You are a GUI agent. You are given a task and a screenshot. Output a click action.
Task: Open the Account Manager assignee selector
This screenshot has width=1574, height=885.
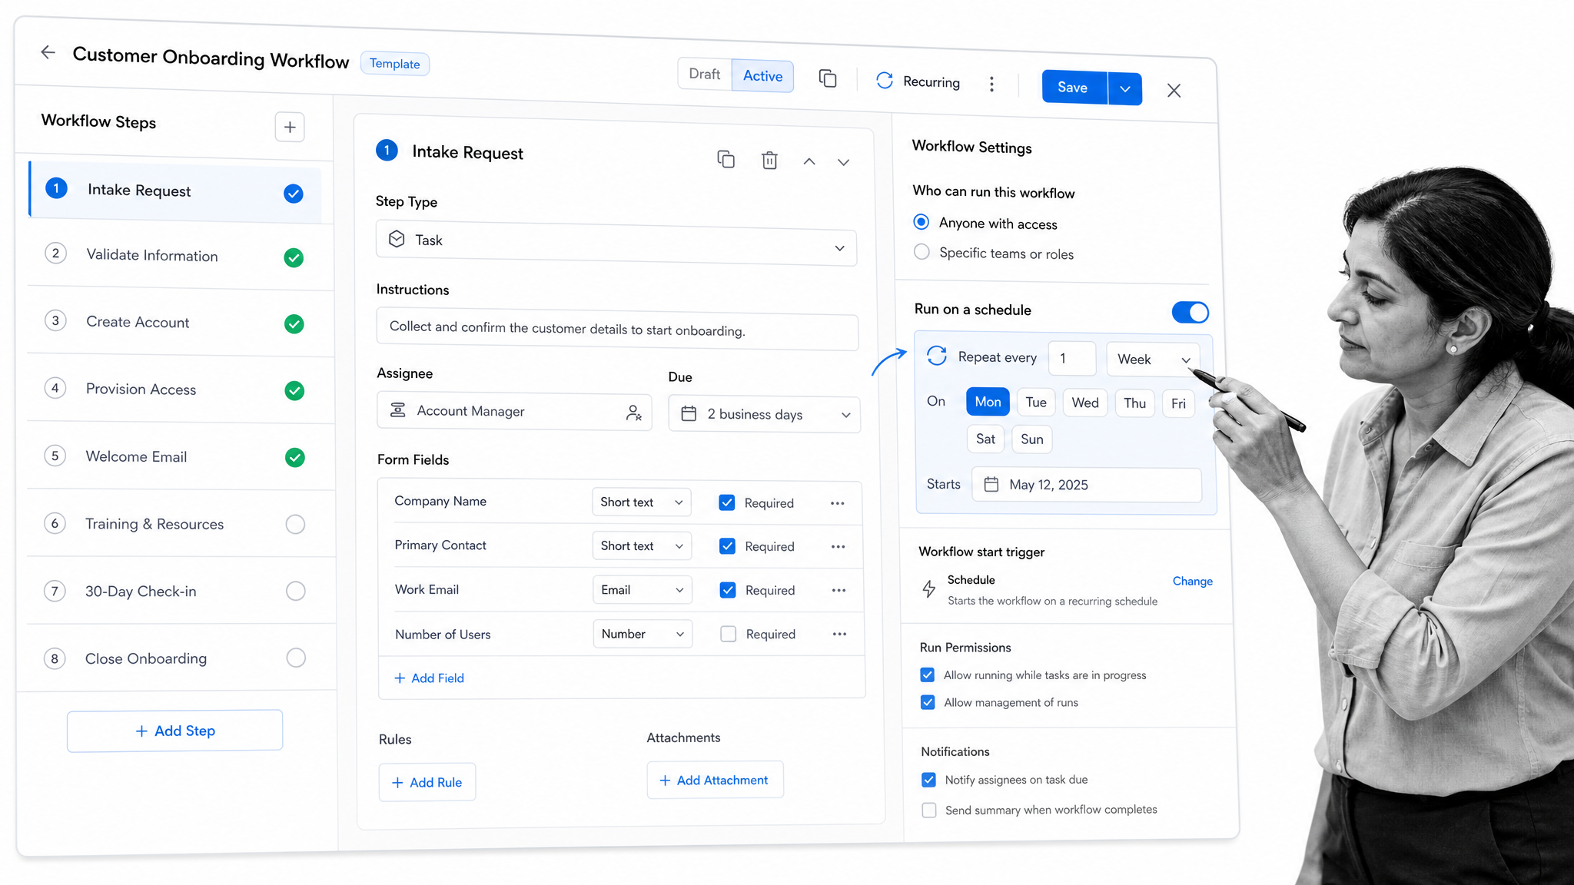click(x=514, y=412)
